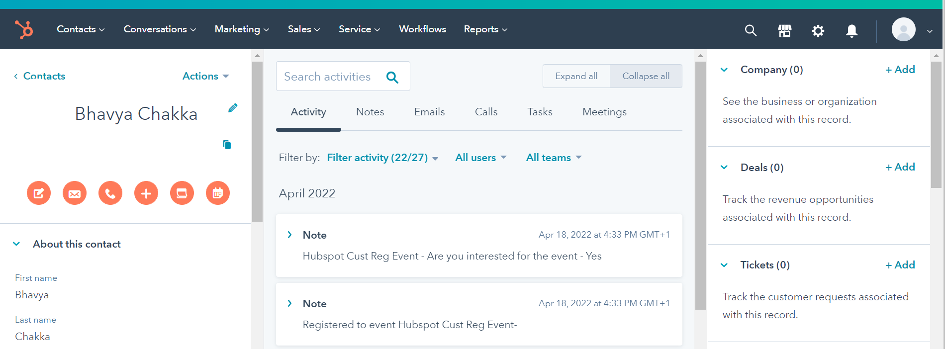Viewport: 945px width, 349px height.
Task: Click the Last name value Chakka
Action: [x=32, y=337]
